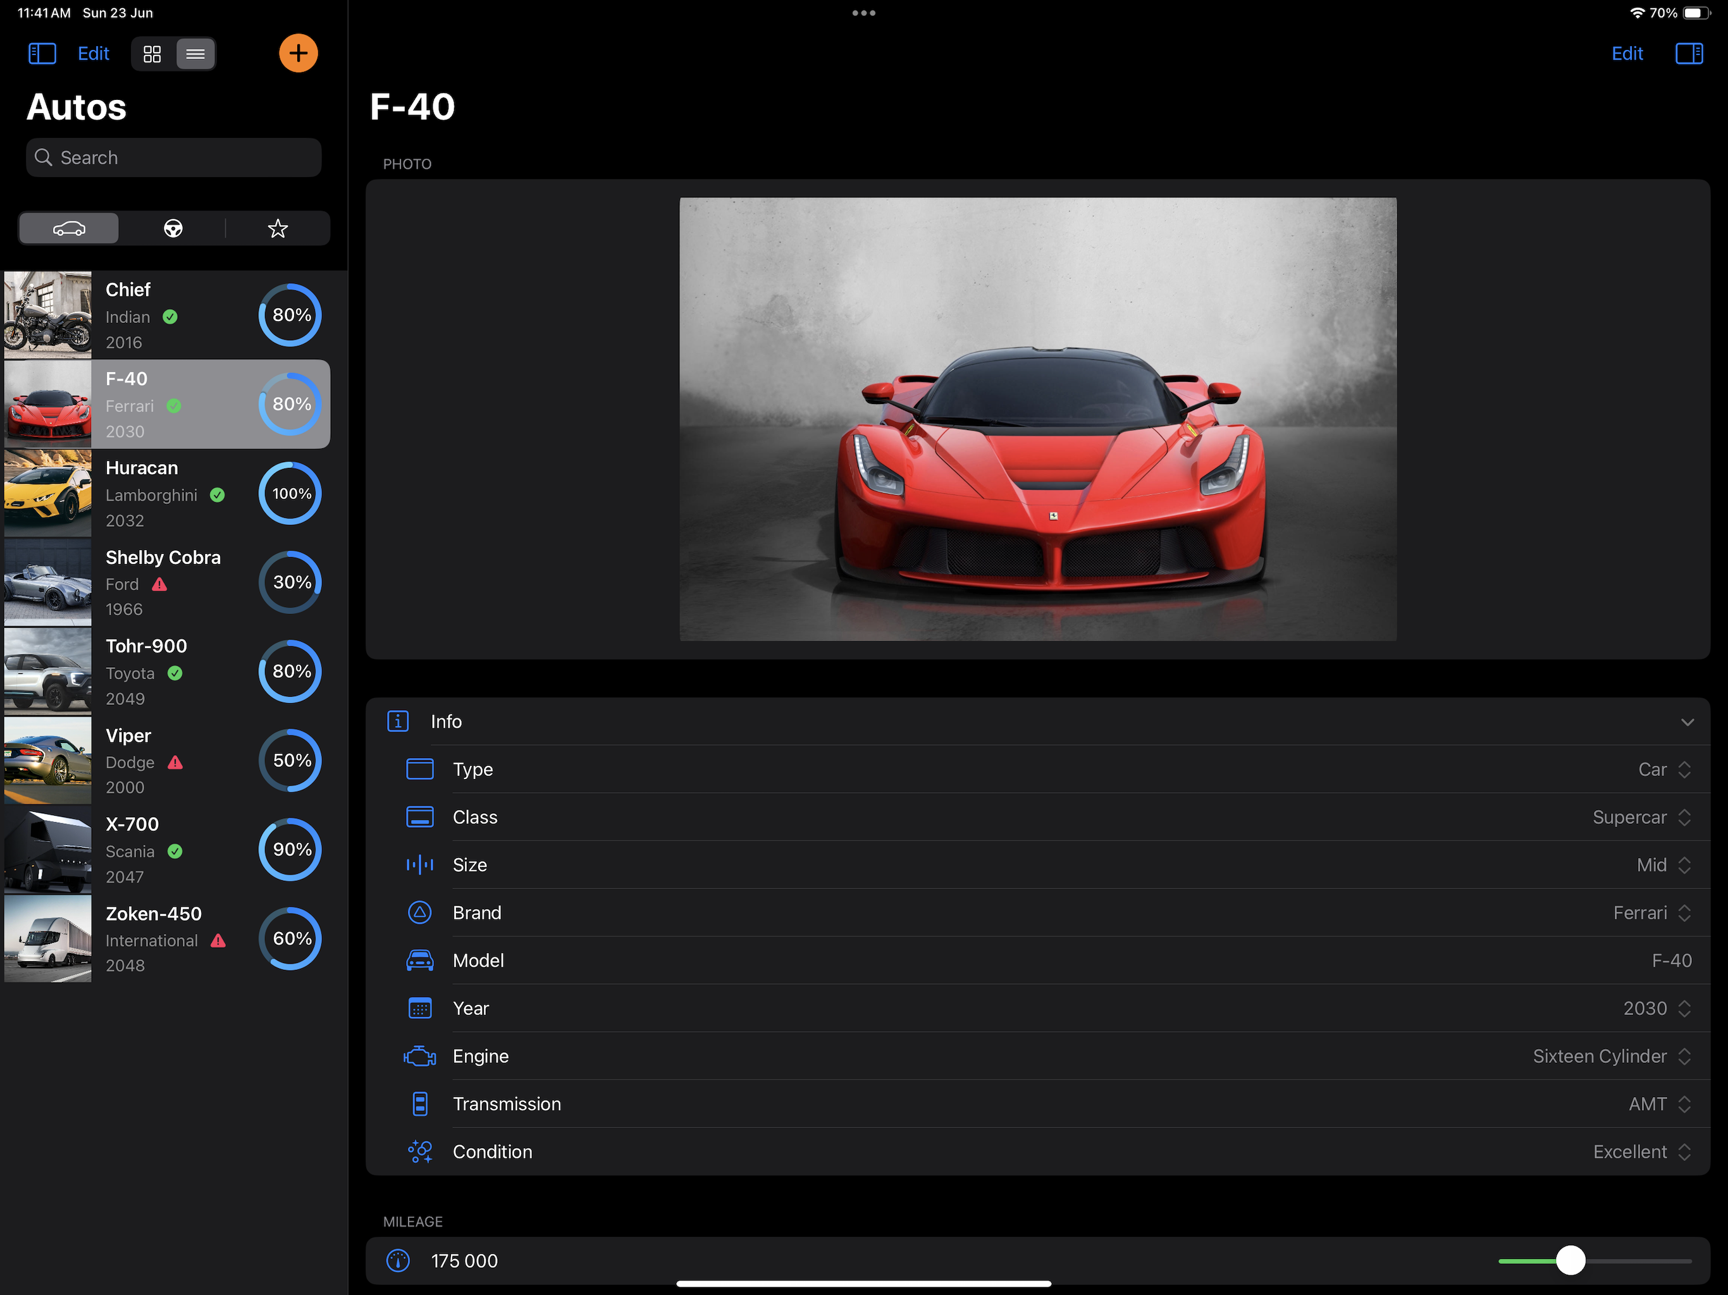
Task: Open the Year dropdown showing 2030
Action: tap(1657, 1009)
